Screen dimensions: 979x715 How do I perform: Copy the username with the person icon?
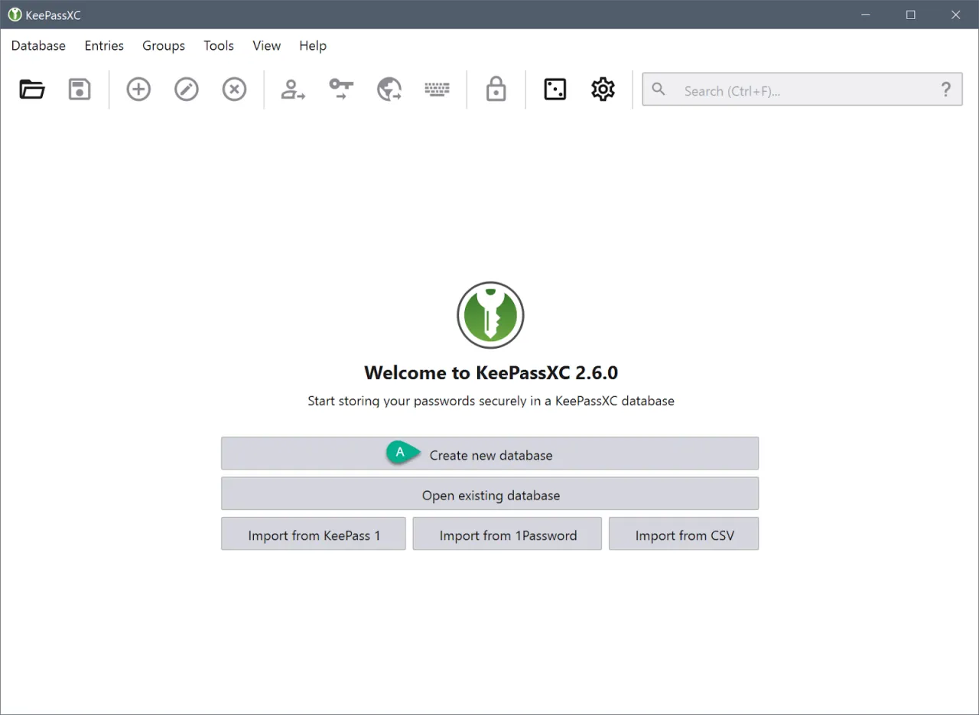pyautogui.click(x=293, y=89)
